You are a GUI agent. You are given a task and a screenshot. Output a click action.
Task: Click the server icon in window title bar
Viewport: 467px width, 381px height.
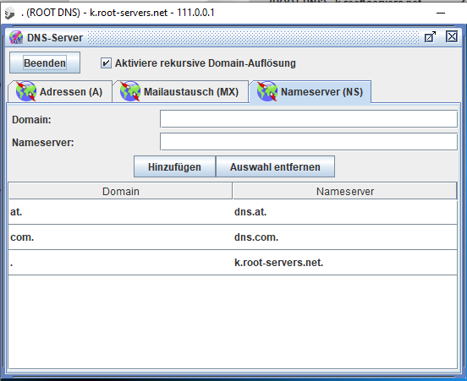[9, 14]
